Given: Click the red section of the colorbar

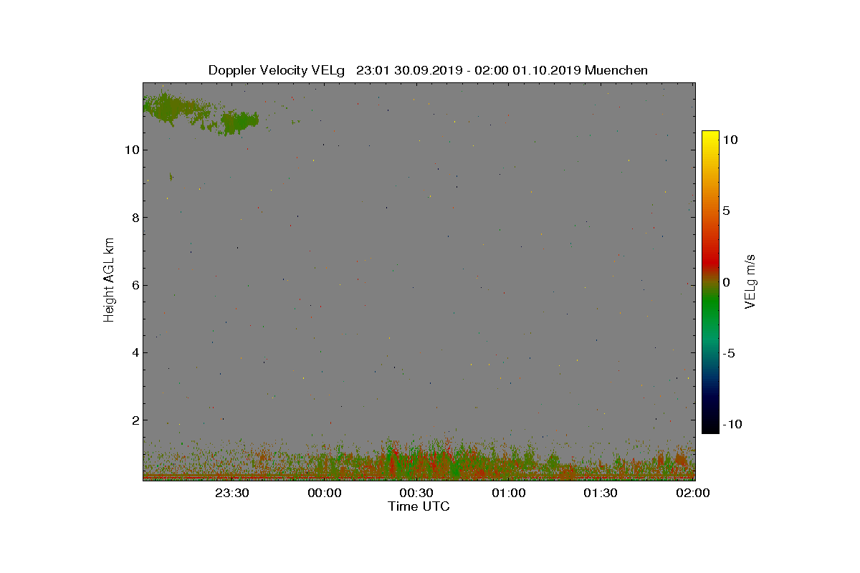Looking at the screenshot, I should [710, 258].
